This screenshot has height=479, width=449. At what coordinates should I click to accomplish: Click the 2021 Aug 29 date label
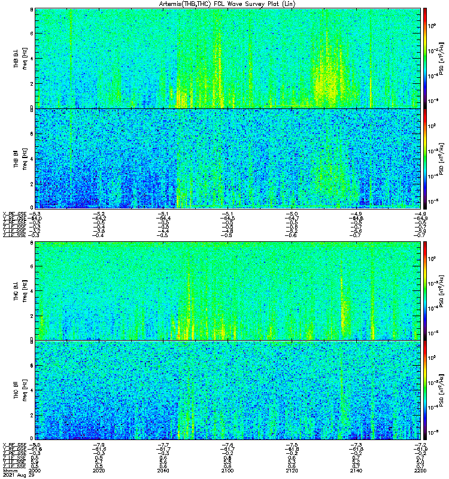coord(19,475)
